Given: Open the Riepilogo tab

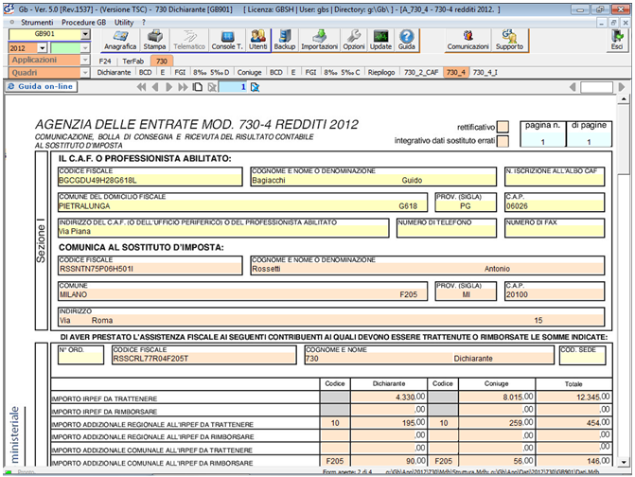Looking at the screenshot, I should click(381, 73).
